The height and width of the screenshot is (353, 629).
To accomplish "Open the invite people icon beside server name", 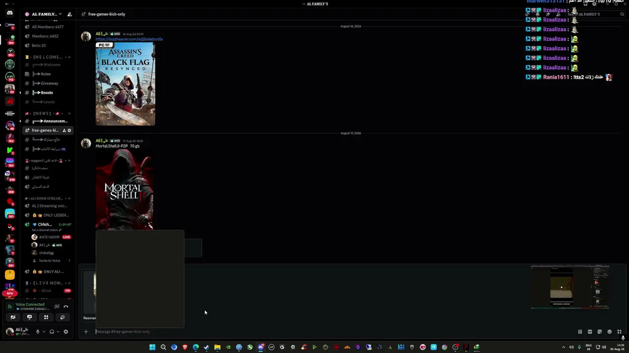I will click(69, 14).
